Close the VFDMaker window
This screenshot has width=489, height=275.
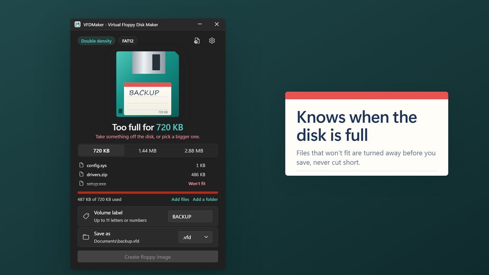[x=217, y=24]
